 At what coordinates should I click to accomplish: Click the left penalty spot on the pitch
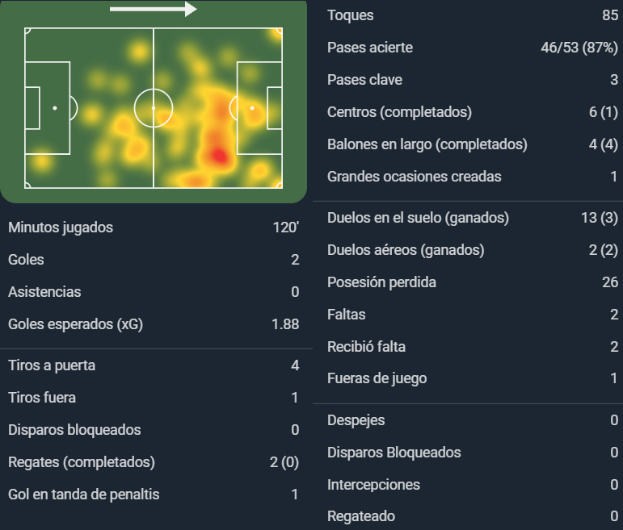(55, 108)
